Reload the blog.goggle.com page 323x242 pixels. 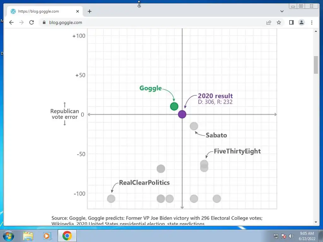point(32,22)
